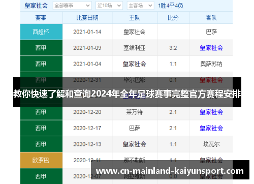Click the date 2020-12-20
The height and width of the screenshot is (184, 254).
87,112
